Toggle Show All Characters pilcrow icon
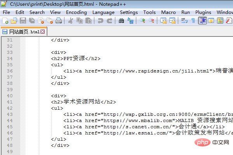The height and width of the screenshot is (155, 233). pos(193,21)
